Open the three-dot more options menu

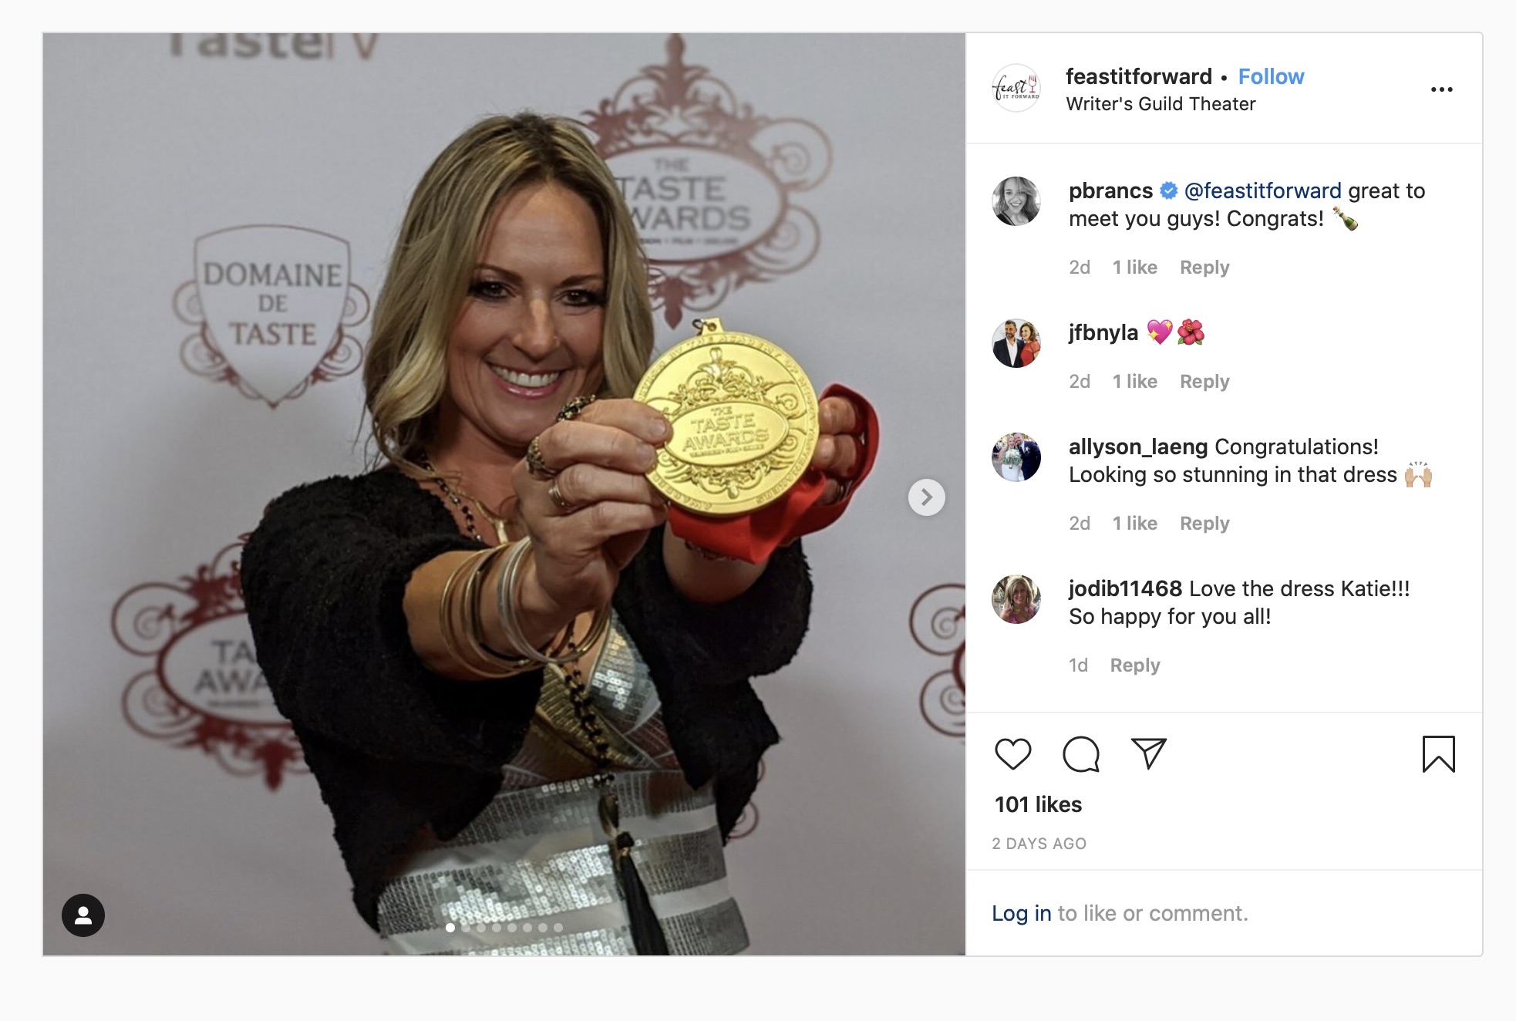pyautogui.click(x=1441, y=89)
